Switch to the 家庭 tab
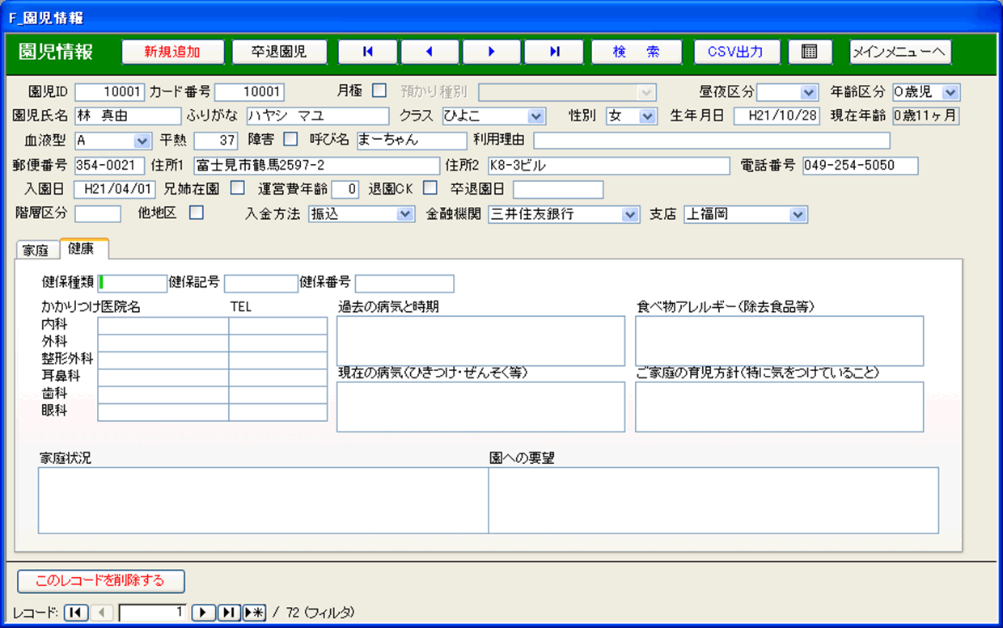The height and width of the screenshot is (628, 1003). (x=36, y=250)
